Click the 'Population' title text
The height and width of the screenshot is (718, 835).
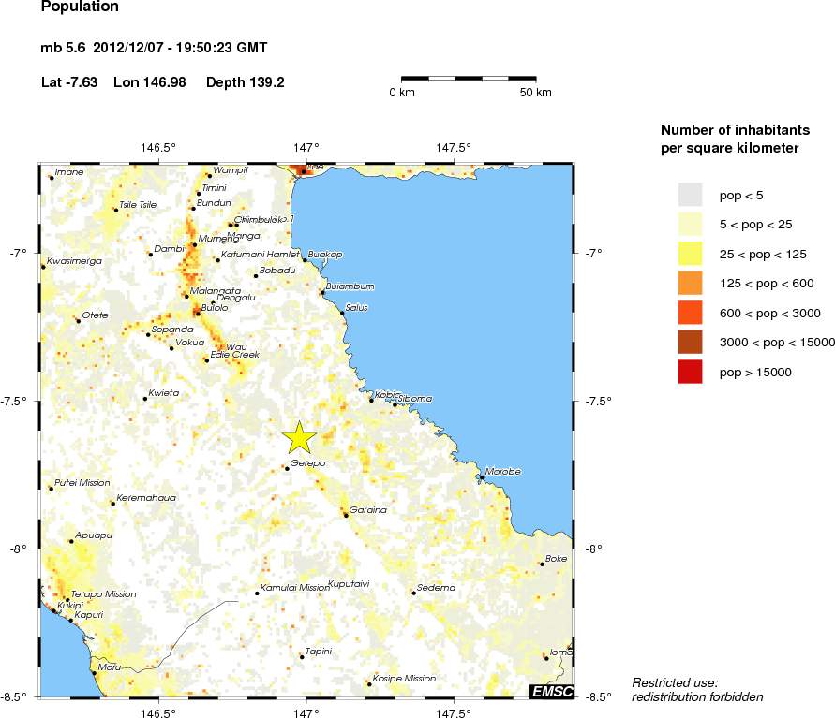(80, 7)
